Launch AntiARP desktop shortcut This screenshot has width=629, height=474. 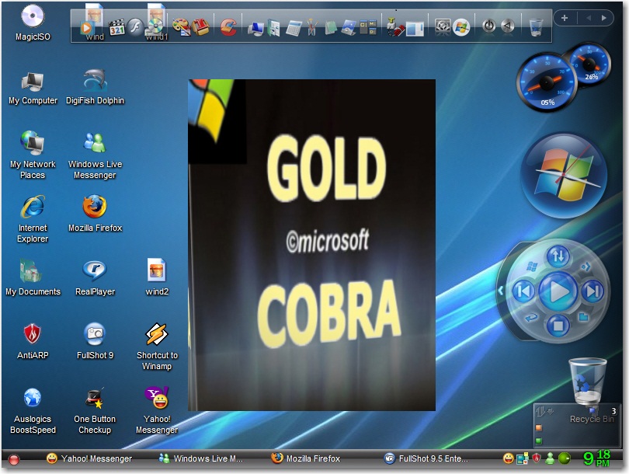(33, 341)
